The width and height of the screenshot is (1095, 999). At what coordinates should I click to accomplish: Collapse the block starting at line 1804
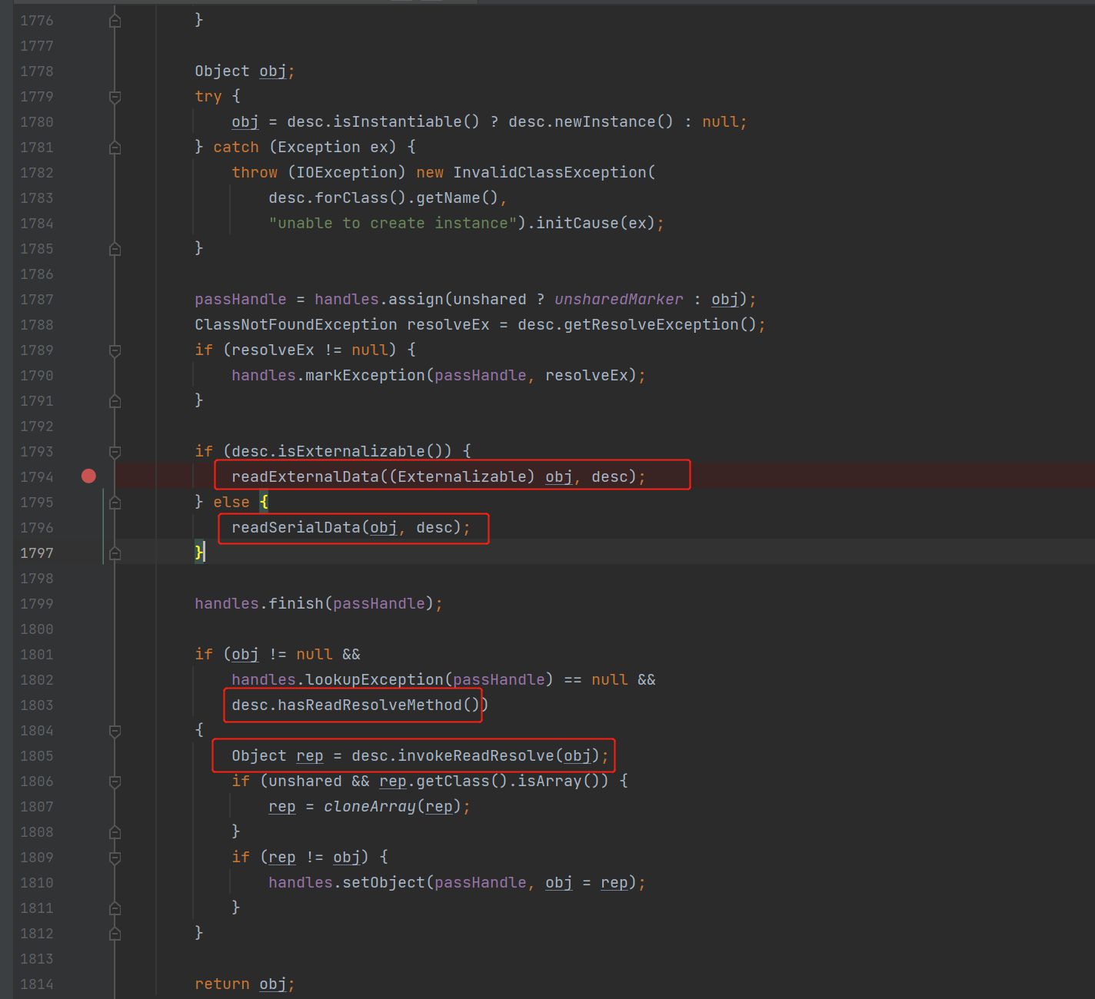pos(115,731)
